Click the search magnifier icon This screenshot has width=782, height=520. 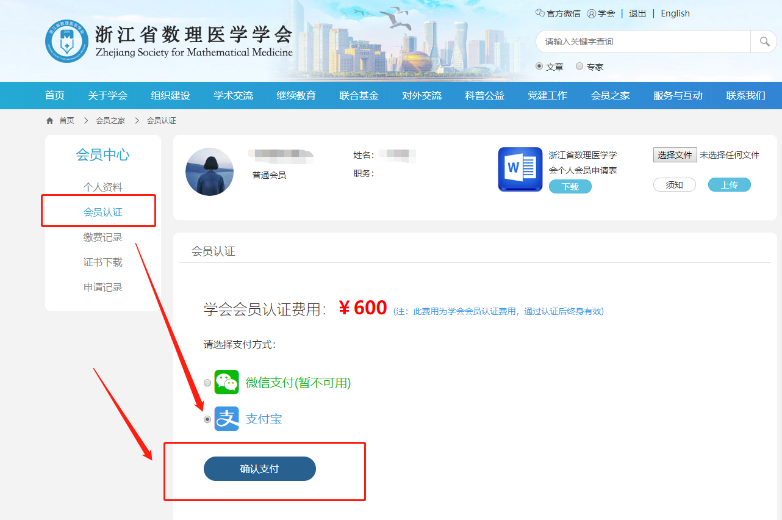(x=764, y=41)
